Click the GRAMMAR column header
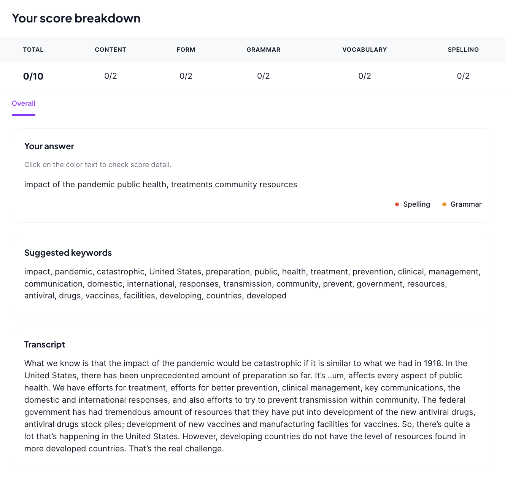Viewport: 505px width, 494px height. 264,49
